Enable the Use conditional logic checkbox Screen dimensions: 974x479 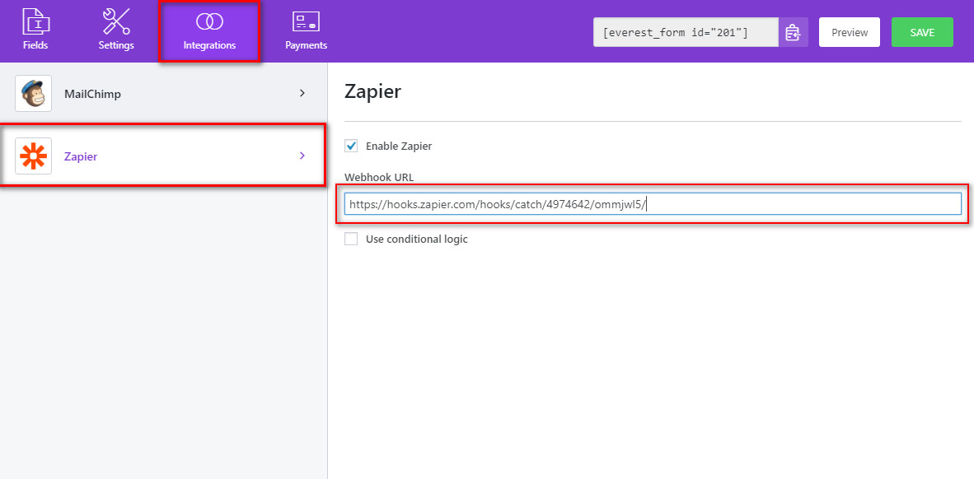351,239
